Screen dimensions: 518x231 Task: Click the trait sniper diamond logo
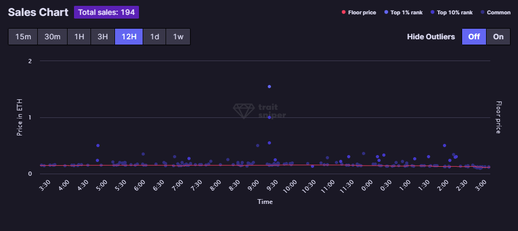[x=244, y=110]
